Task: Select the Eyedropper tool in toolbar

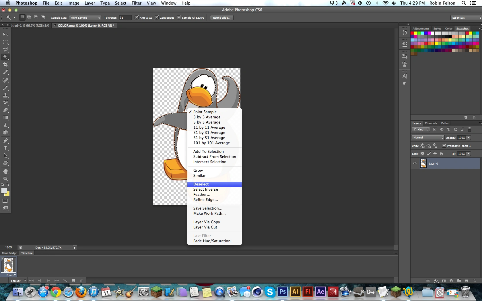Action: click(x=5, y=72)
